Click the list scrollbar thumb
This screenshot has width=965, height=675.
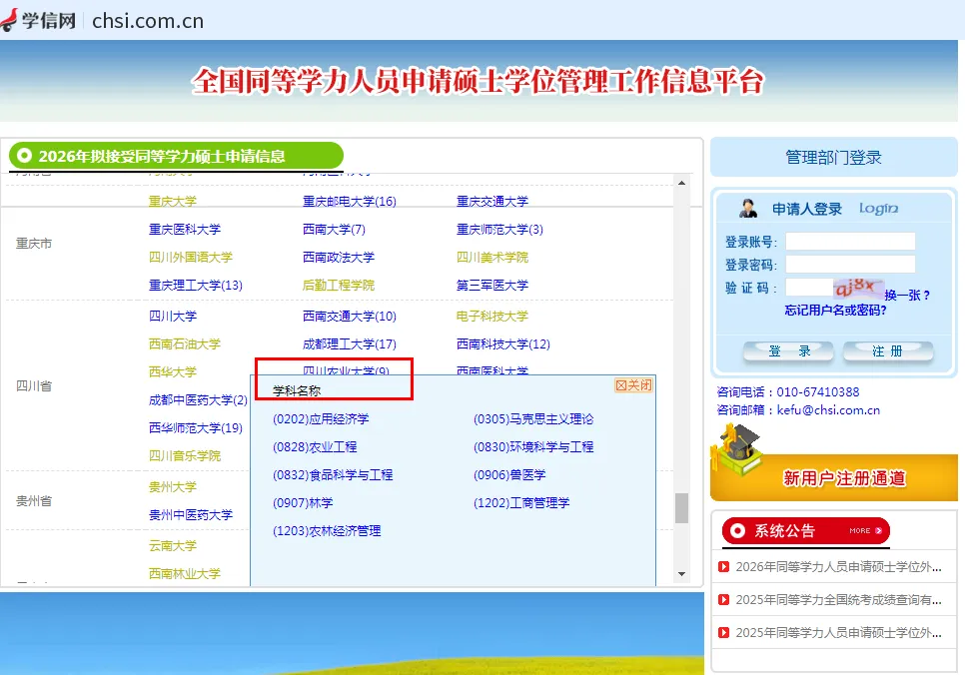coord(681,507)
